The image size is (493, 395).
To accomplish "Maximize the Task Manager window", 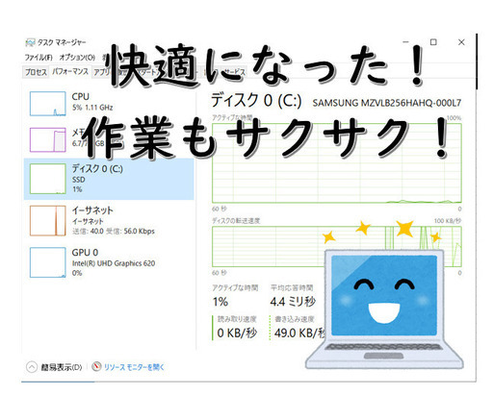I will [433, 42].
